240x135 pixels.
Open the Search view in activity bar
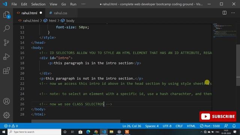click(6, 28)
